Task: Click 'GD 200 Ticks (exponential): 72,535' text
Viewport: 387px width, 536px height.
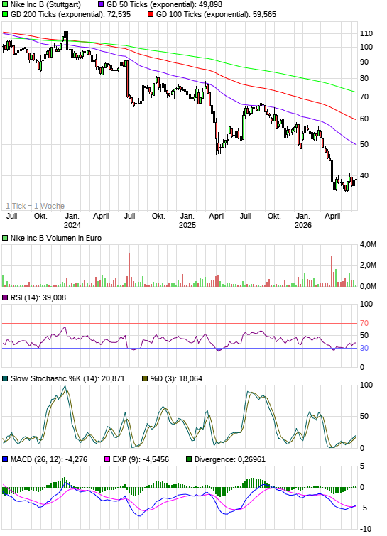Action: pos(70,15)
